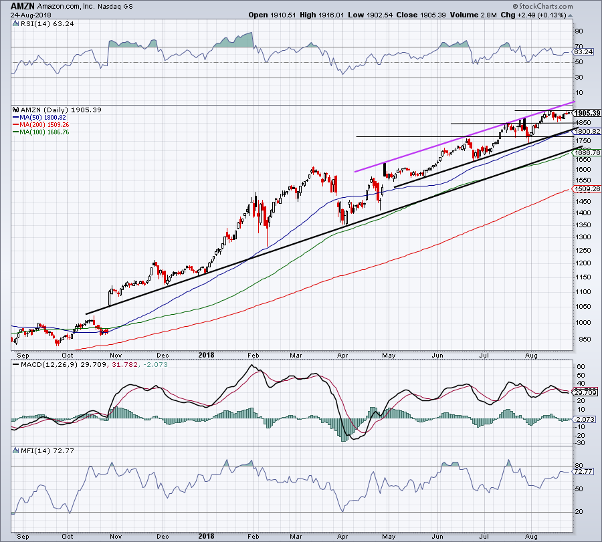Click the RSI(14) panel indicator icon
The image size is (602, 542).
[16, 24]
